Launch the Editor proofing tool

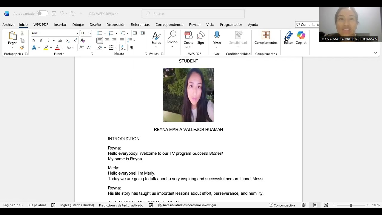pos(288,38)
